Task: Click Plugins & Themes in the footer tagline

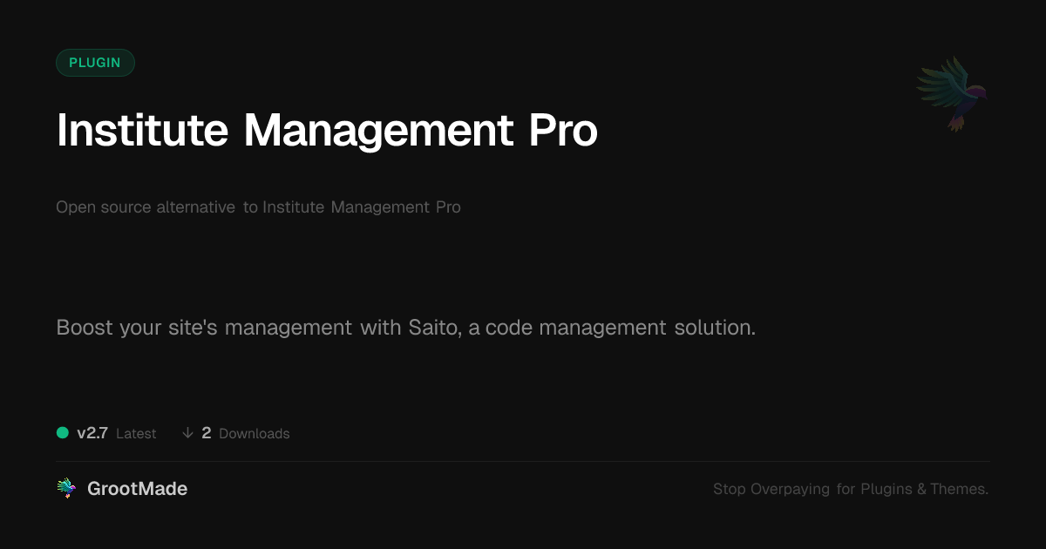Action: [924, 490]
